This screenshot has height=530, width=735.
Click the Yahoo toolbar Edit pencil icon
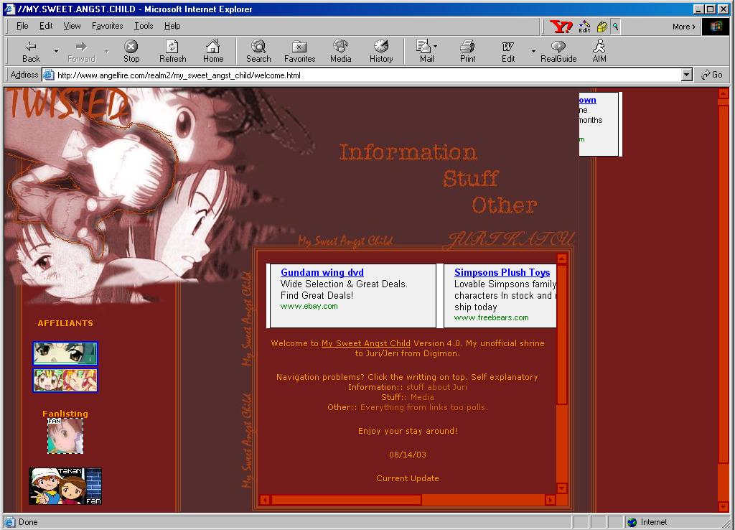(584, 27)
